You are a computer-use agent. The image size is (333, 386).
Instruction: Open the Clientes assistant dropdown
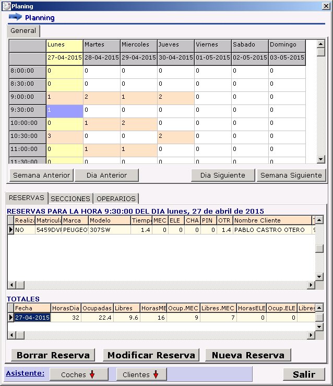(141, 375)
